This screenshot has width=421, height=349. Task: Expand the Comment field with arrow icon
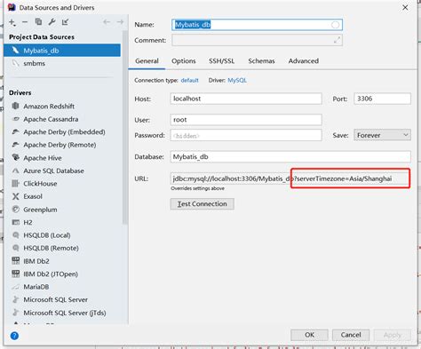click(x=337, y=40)
